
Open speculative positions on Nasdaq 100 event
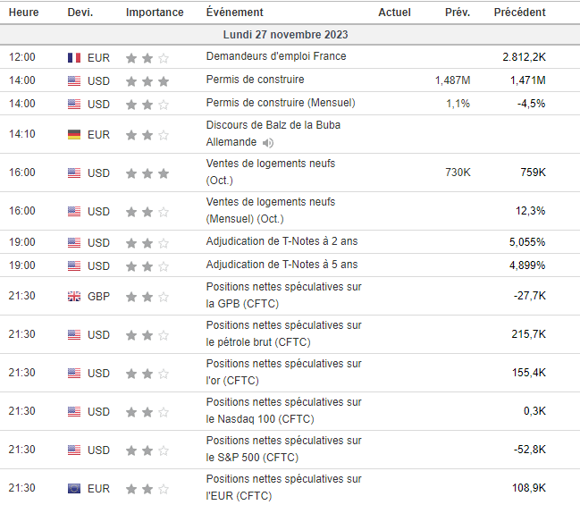tap(283, 411)
